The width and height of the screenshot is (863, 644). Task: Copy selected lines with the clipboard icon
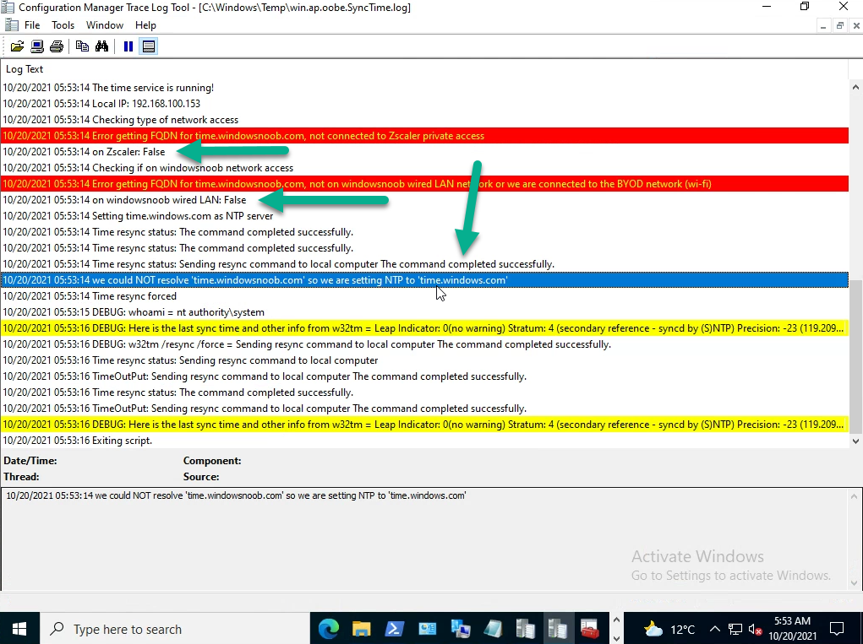82,46
